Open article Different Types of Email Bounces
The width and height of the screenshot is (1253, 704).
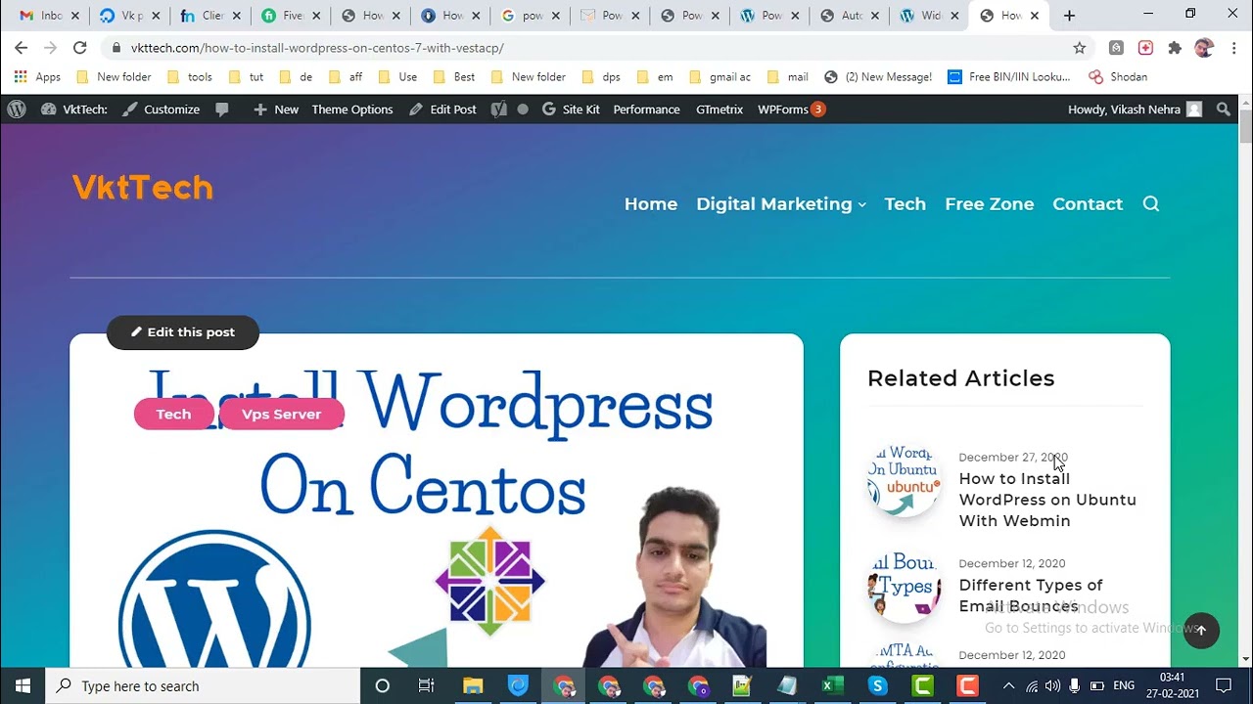point(1031,595)
